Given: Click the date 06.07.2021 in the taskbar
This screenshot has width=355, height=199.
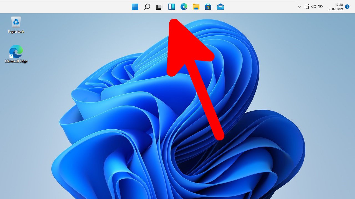Looking at the screenshot, I should pyautogui.click(x=335, y=9).
